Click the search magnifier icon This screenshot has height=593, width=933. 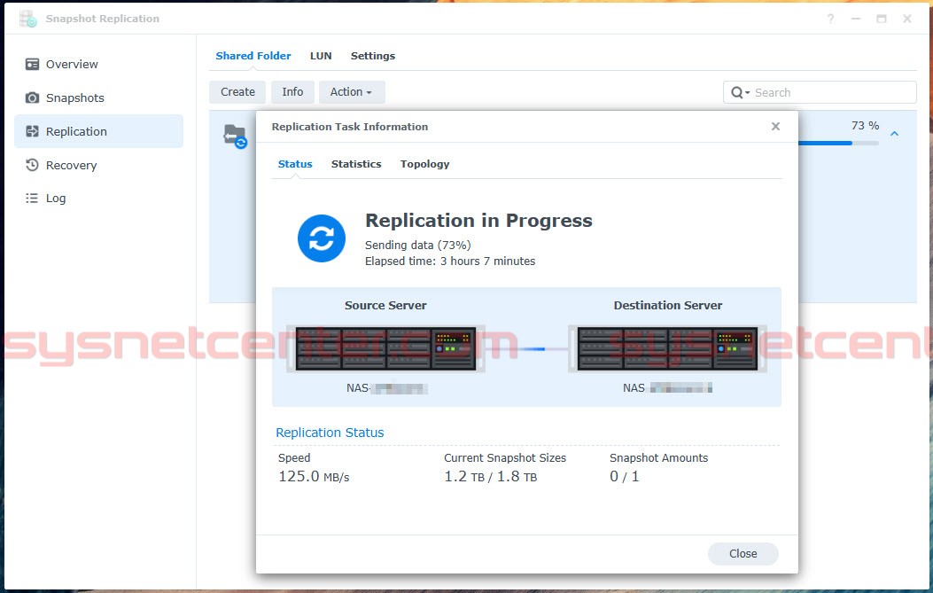(737, 91)
